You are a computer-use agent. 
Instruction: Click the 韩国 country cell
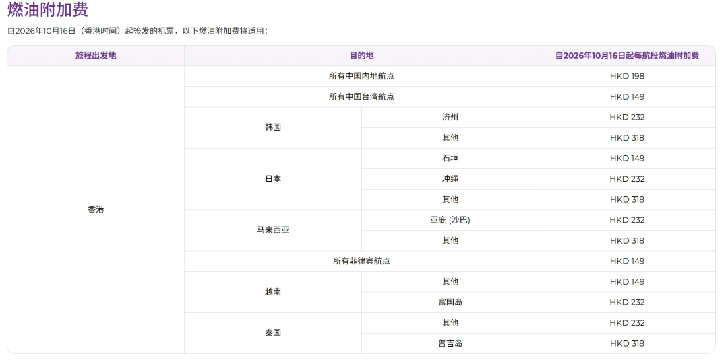[273, 127]
